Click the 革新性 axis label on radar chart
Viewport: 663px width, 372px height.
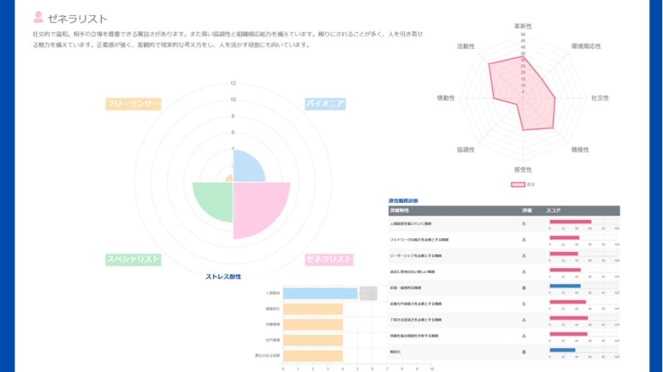pos(523,26)
